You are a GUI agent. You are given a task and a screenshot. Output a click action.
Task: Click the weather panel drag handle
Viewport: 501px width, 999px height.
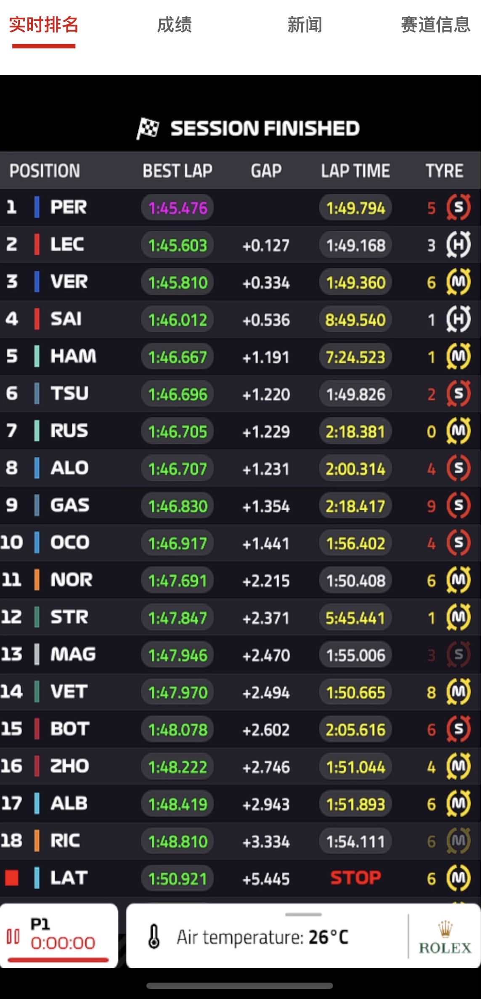tap(303, 914)
